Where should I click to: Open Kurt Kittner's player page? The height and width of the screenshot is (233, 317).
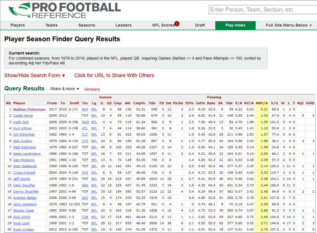click(23, 128)
